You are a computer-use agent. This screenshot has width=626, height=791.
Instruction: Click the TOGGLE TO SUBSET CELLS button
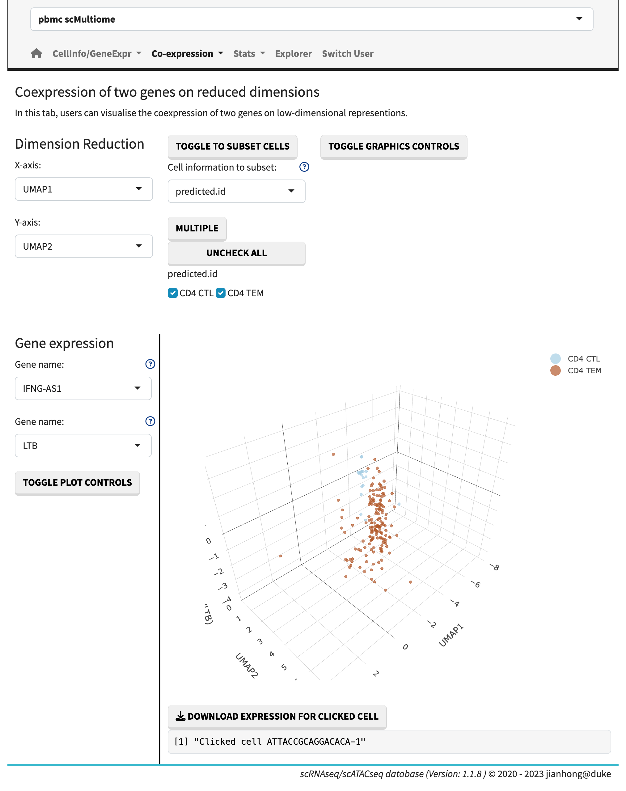232,146
